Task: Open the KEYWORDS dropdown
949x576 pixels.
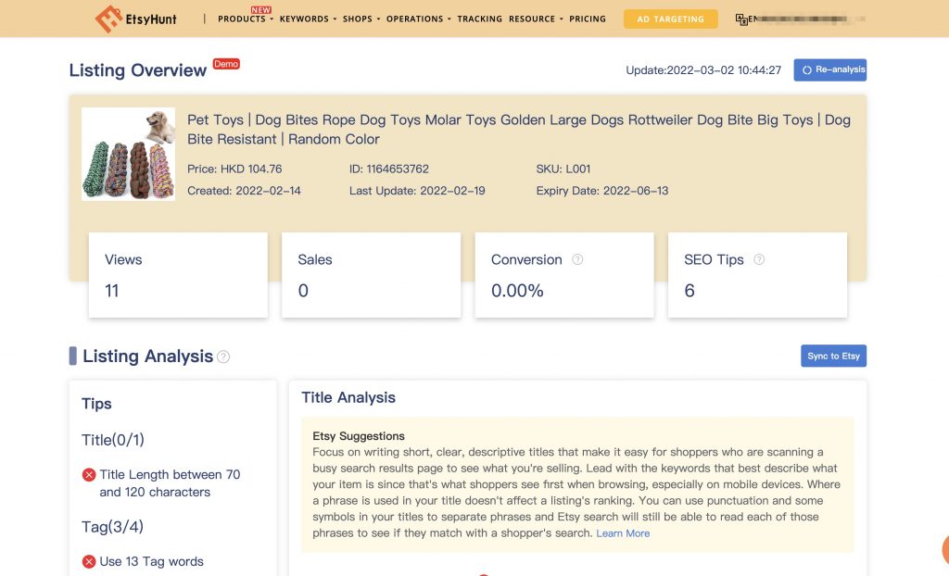Action: (x=304, y=19)
